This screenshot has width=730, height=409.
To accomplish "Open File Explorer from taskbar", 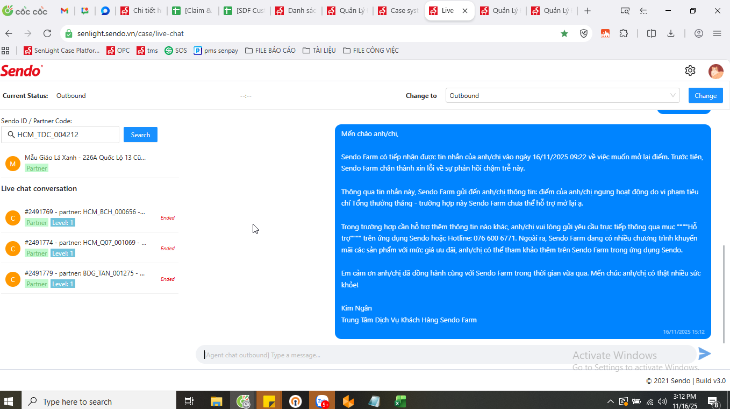I will pyautogui.click(x=216, y=401).
